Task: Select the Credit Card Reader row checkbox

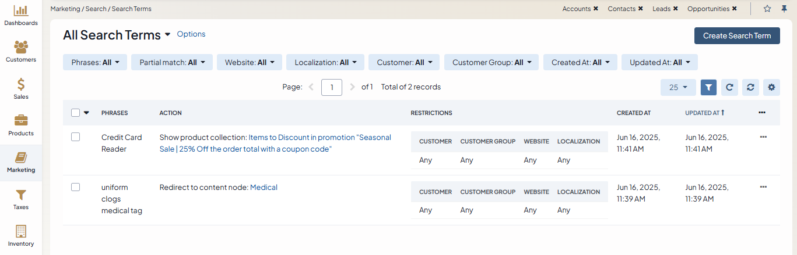Action: [75, 137]
